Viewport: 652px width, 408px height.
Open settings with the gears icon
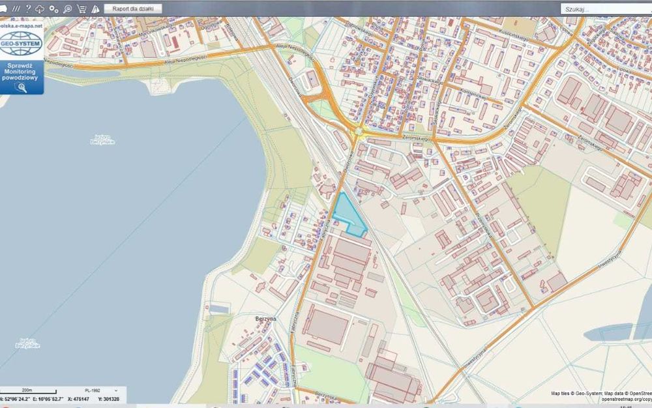pyautogui.click(x=53, y=8)
